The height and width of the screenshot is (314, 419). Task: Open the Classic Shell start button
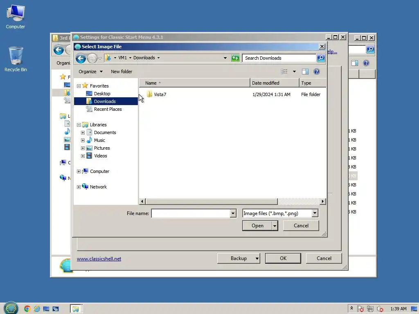(x=11, y=308)
